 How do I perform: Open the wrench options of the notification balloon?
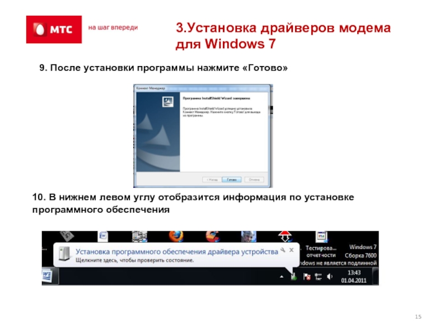pyautogui.click(x=283, y=250)
